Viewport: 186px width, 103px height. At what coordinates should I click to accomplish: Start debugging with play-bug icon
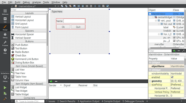5,93
